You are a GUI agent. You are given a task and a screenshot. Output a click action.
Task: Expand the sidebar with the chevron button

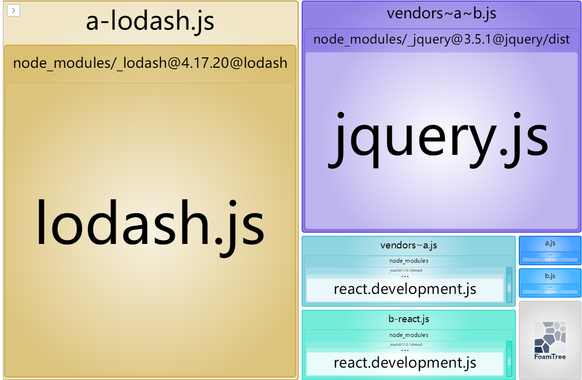(13, 10)
